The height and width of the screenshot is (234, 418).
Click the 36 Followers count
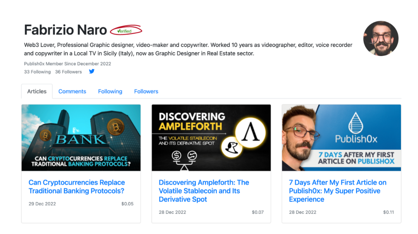point(68,72)
